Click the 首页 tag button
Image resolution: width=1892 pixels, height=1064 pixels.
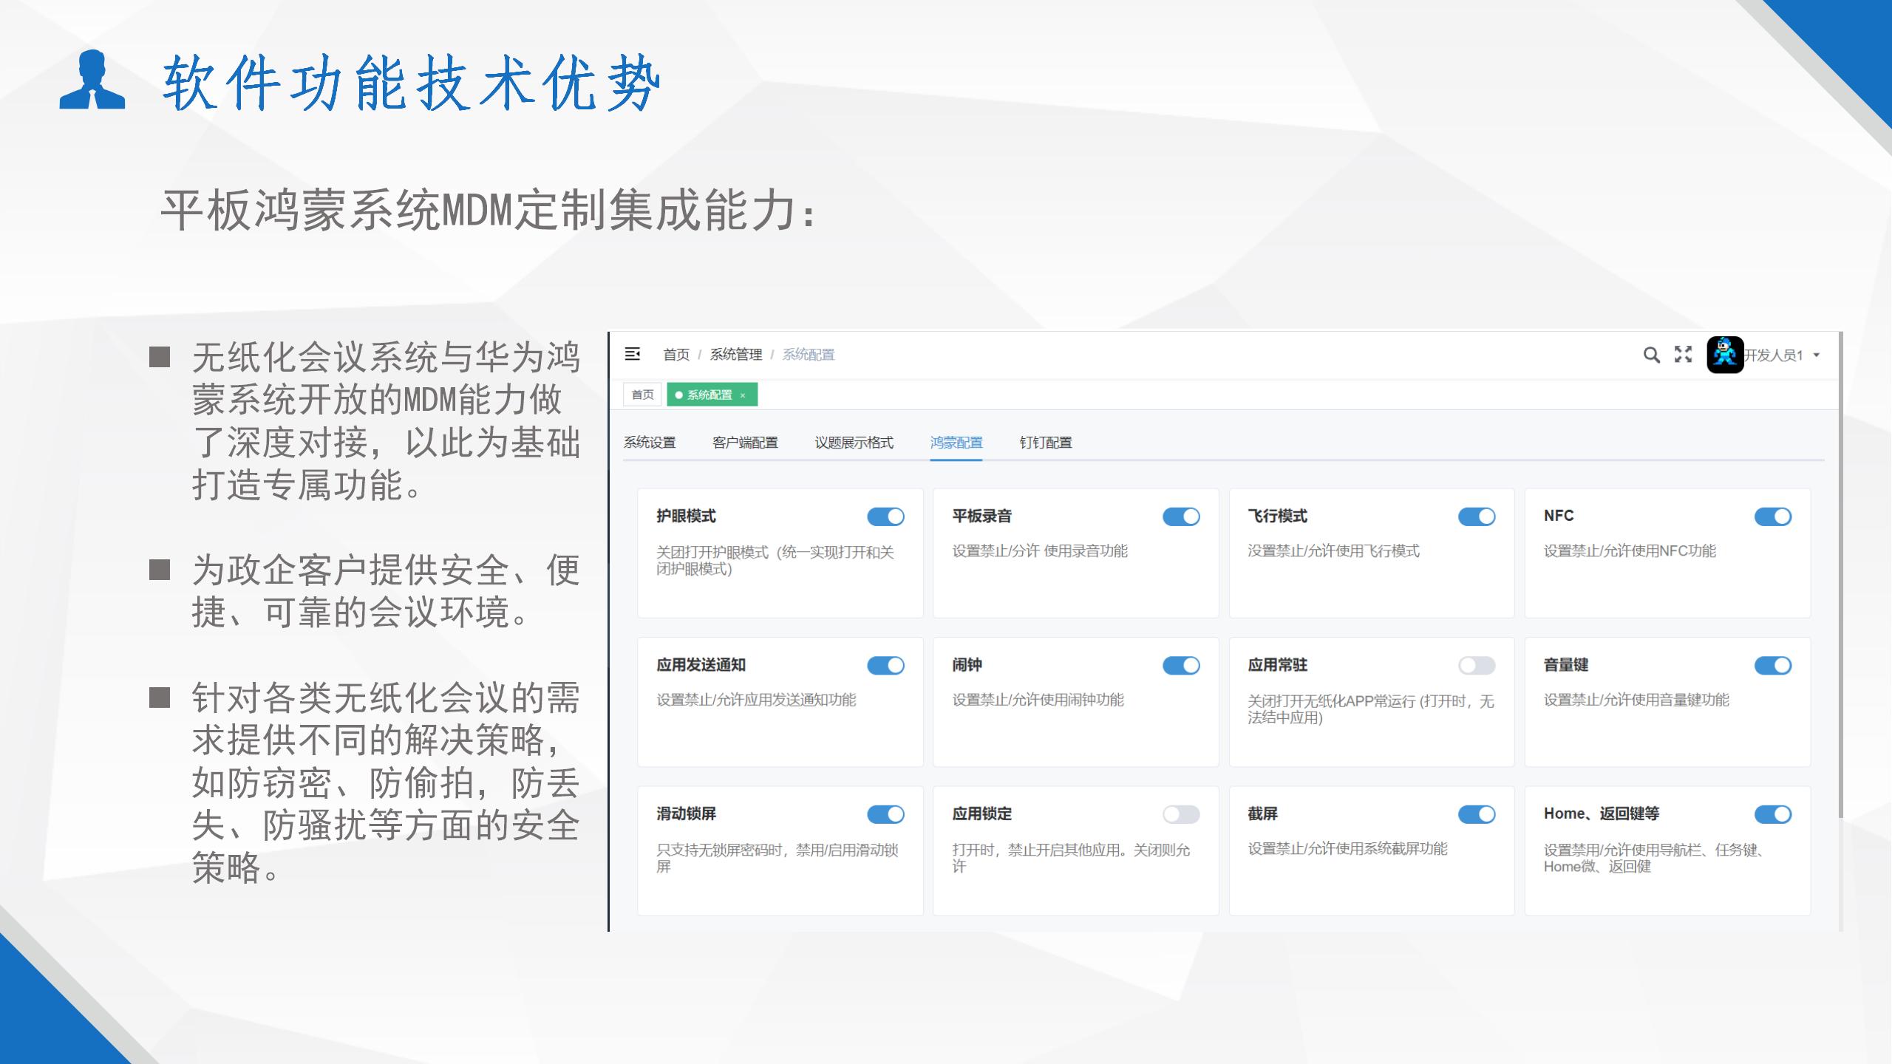pyautogui.click(x=642, y=395)
